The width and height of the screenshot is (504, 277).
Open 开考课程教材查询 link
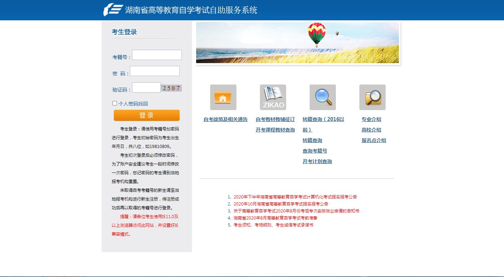coord(275,130)
